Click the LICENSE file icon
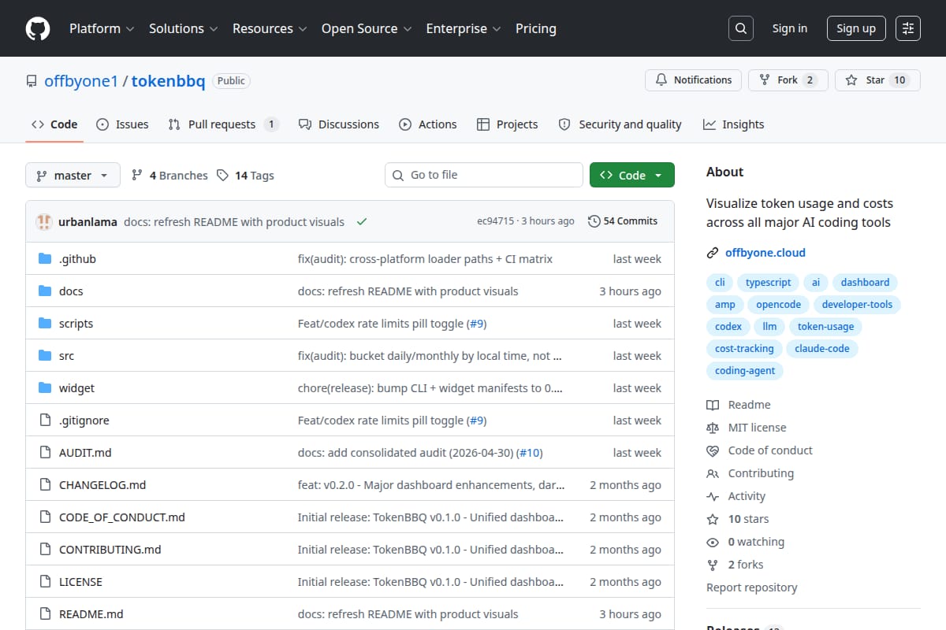Image resolution: width=946 pixels, height=630 pixels. 45,582
